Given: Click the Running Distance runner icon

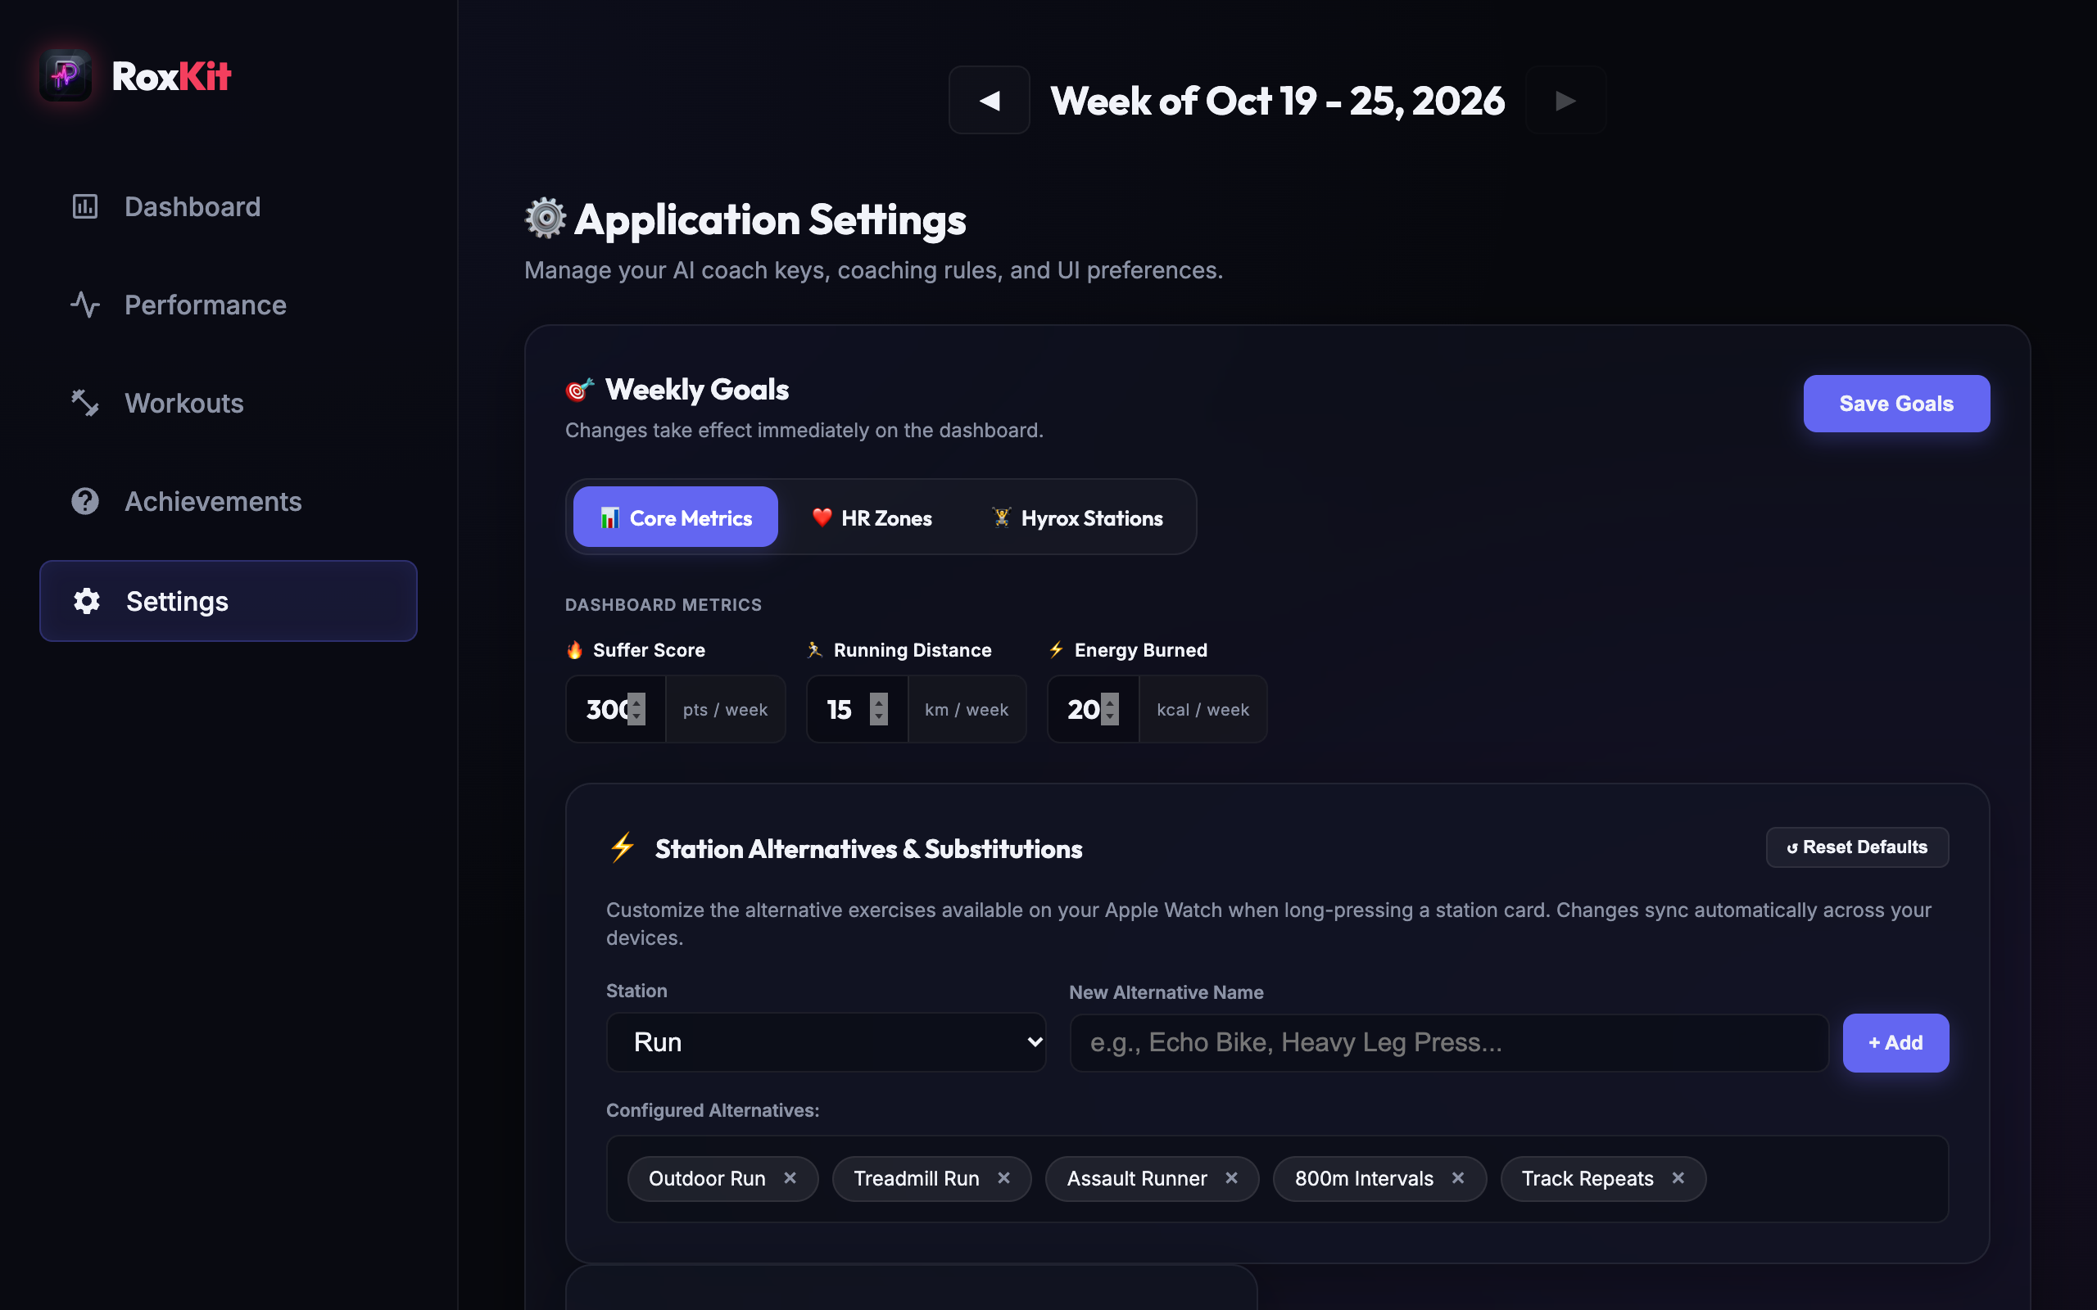Looking at the screenshot, I should point(814,650).
